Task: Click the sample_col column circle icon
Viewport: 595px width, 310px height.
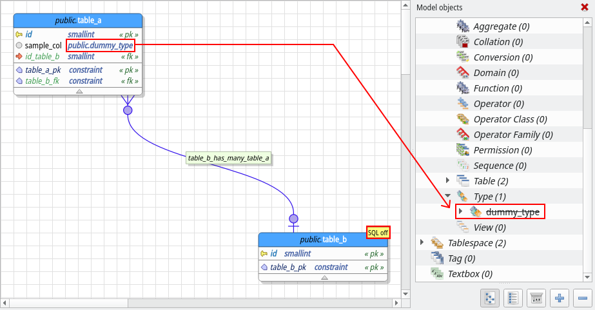Action: click(19, 46)
